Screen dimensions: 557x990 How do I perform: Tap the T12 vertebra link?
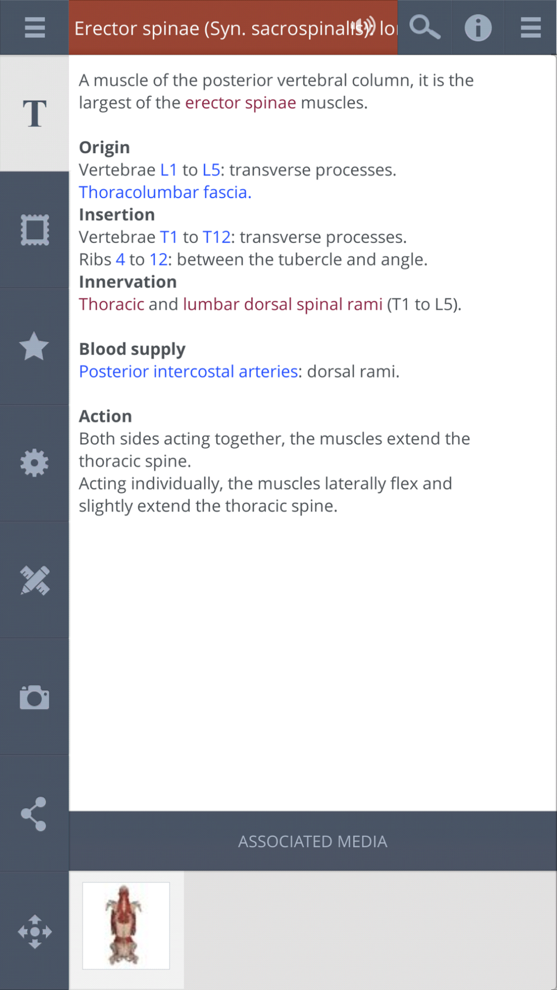(216, 237)
